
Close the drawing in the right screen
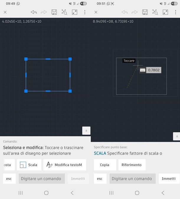[x=96, y=12]
